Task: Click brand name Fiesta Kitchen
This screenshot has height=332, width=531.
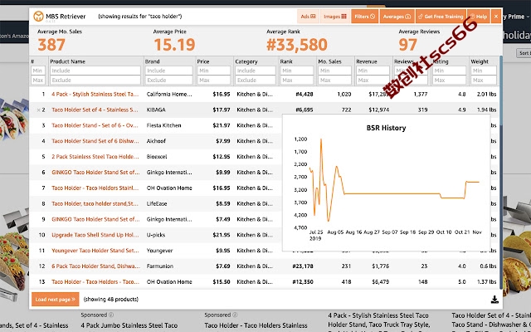Action: pos(164,125)
